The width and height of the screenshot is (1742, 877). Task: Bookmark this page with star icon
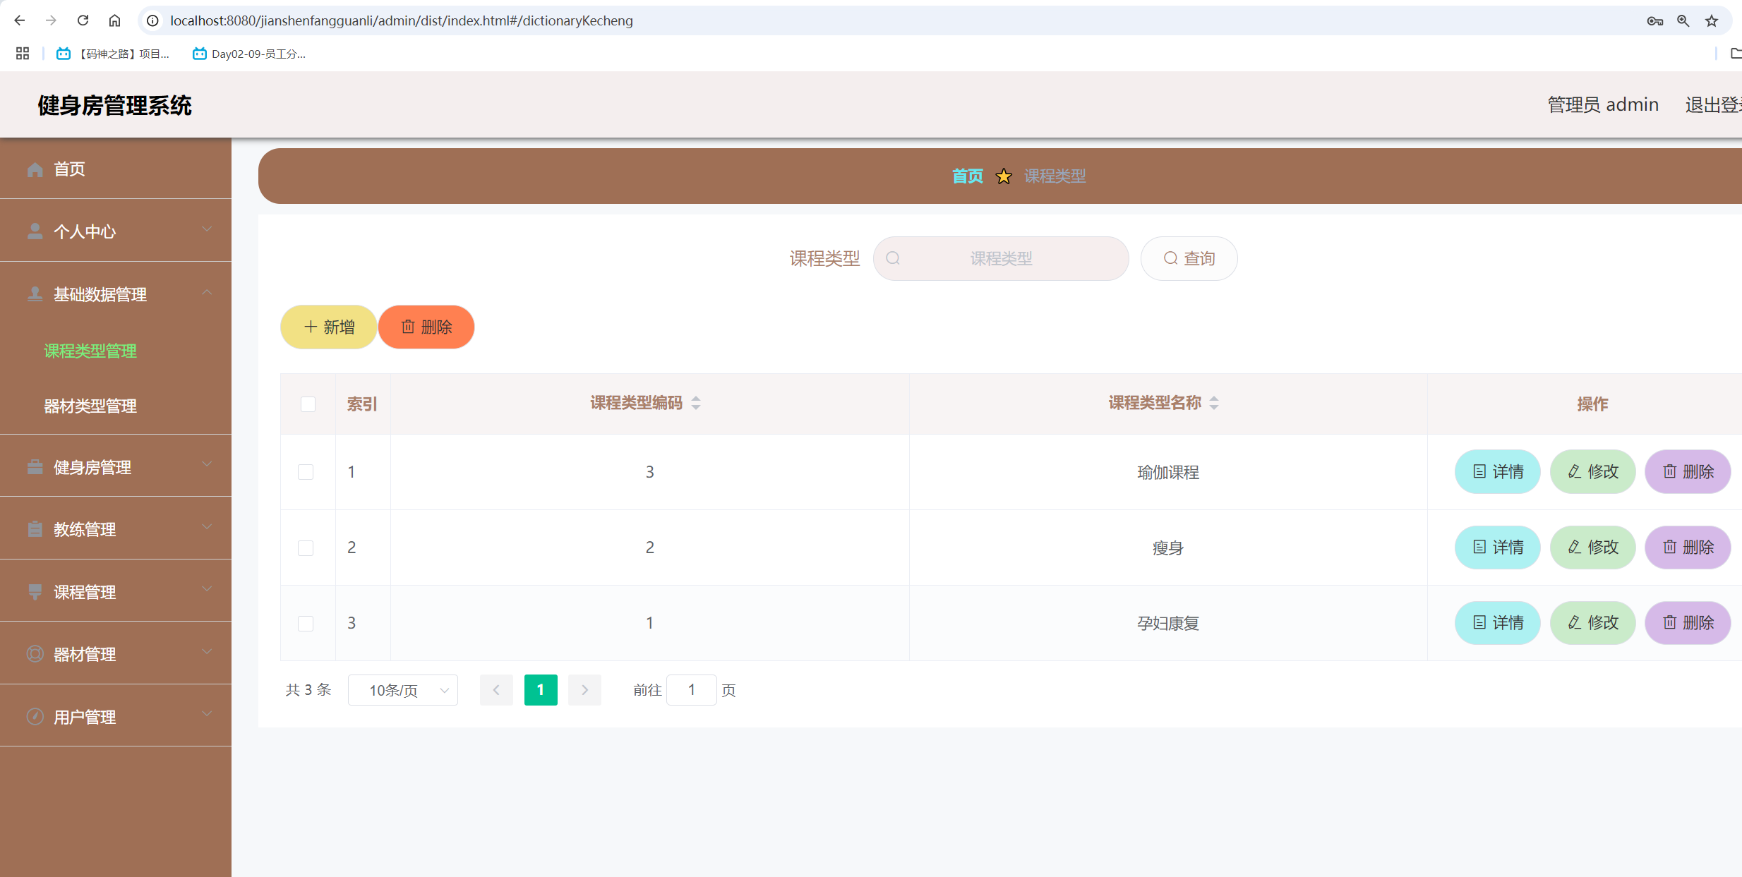1712,21
